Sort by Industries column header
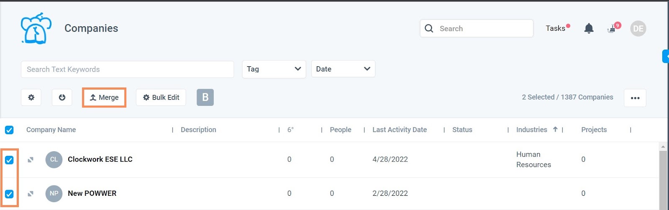669x210 pixels. click(x=532, y=130)
